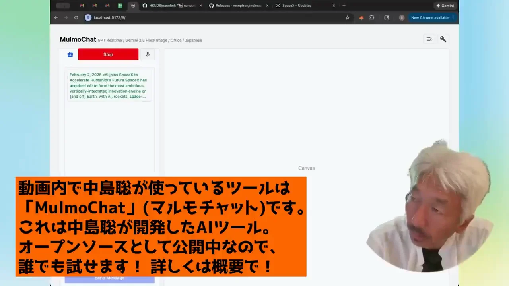Click the New Chrome available button

(433, 17)
